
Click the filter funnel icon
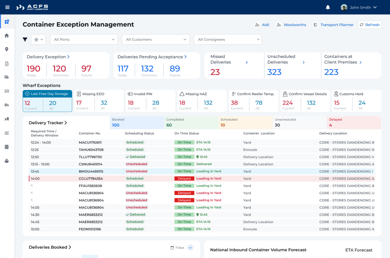coord(25,39)
